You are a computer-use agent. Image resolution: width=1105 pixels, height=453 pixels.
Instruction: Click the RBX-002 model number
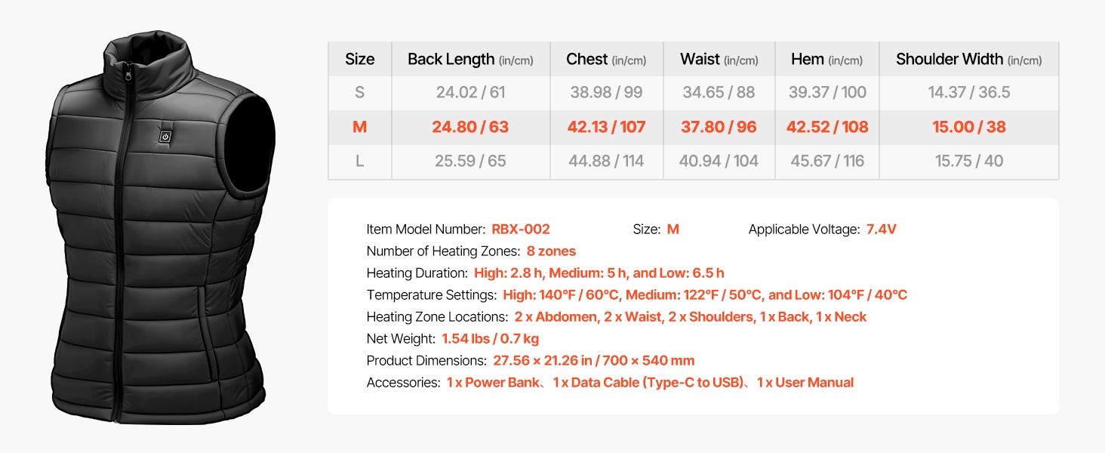coord(521,229)
